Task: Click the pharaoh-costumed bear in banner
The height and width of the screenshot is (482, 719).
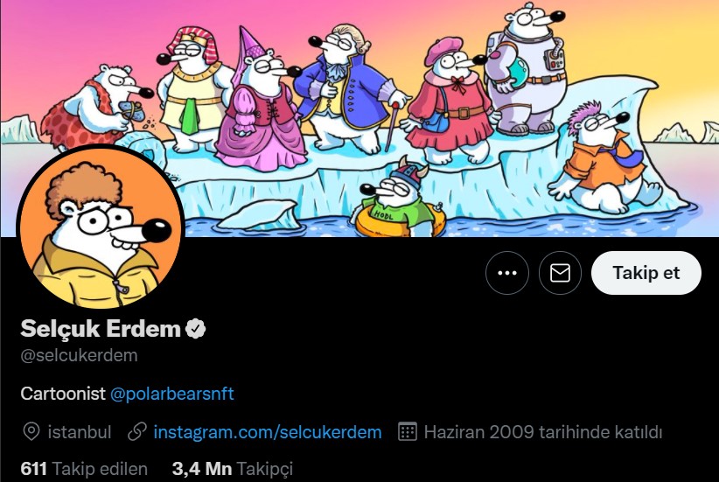Action: [x=193, y=89]
